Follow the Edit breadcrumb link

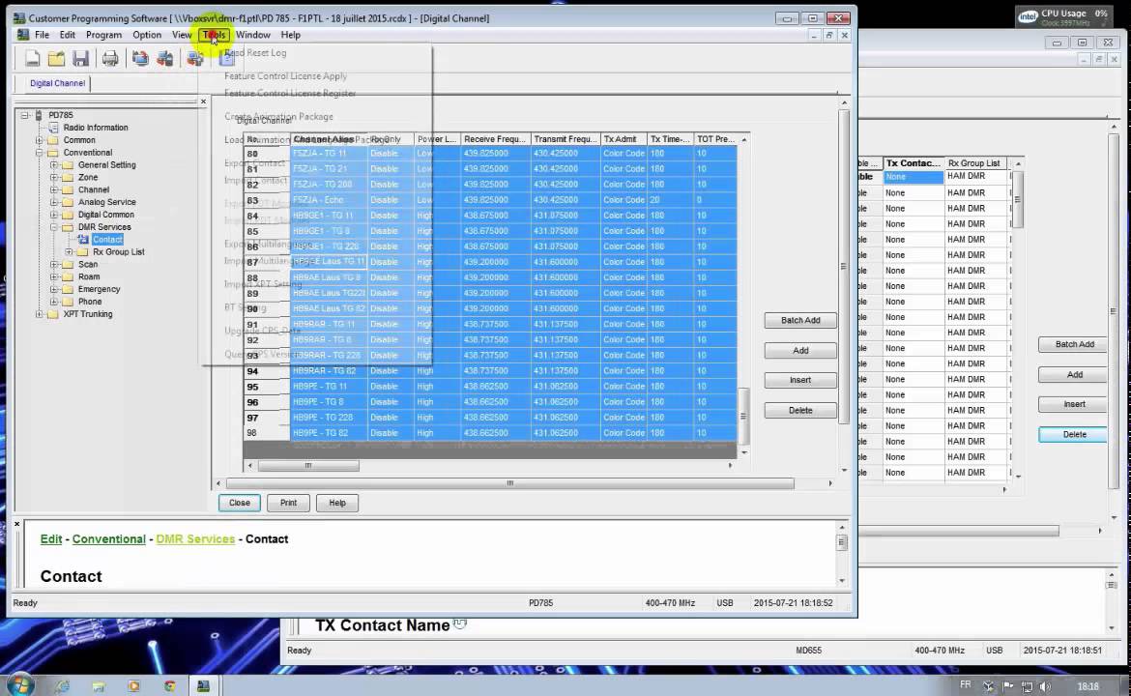coord(51,538)
